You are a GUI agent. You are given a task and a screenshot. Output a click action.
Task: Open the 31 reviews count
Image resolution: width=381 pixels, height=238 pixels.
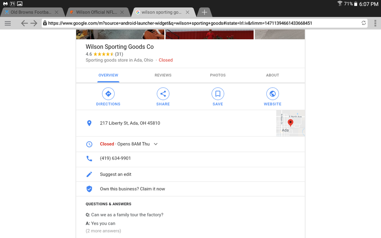click(x=119, y=54)
